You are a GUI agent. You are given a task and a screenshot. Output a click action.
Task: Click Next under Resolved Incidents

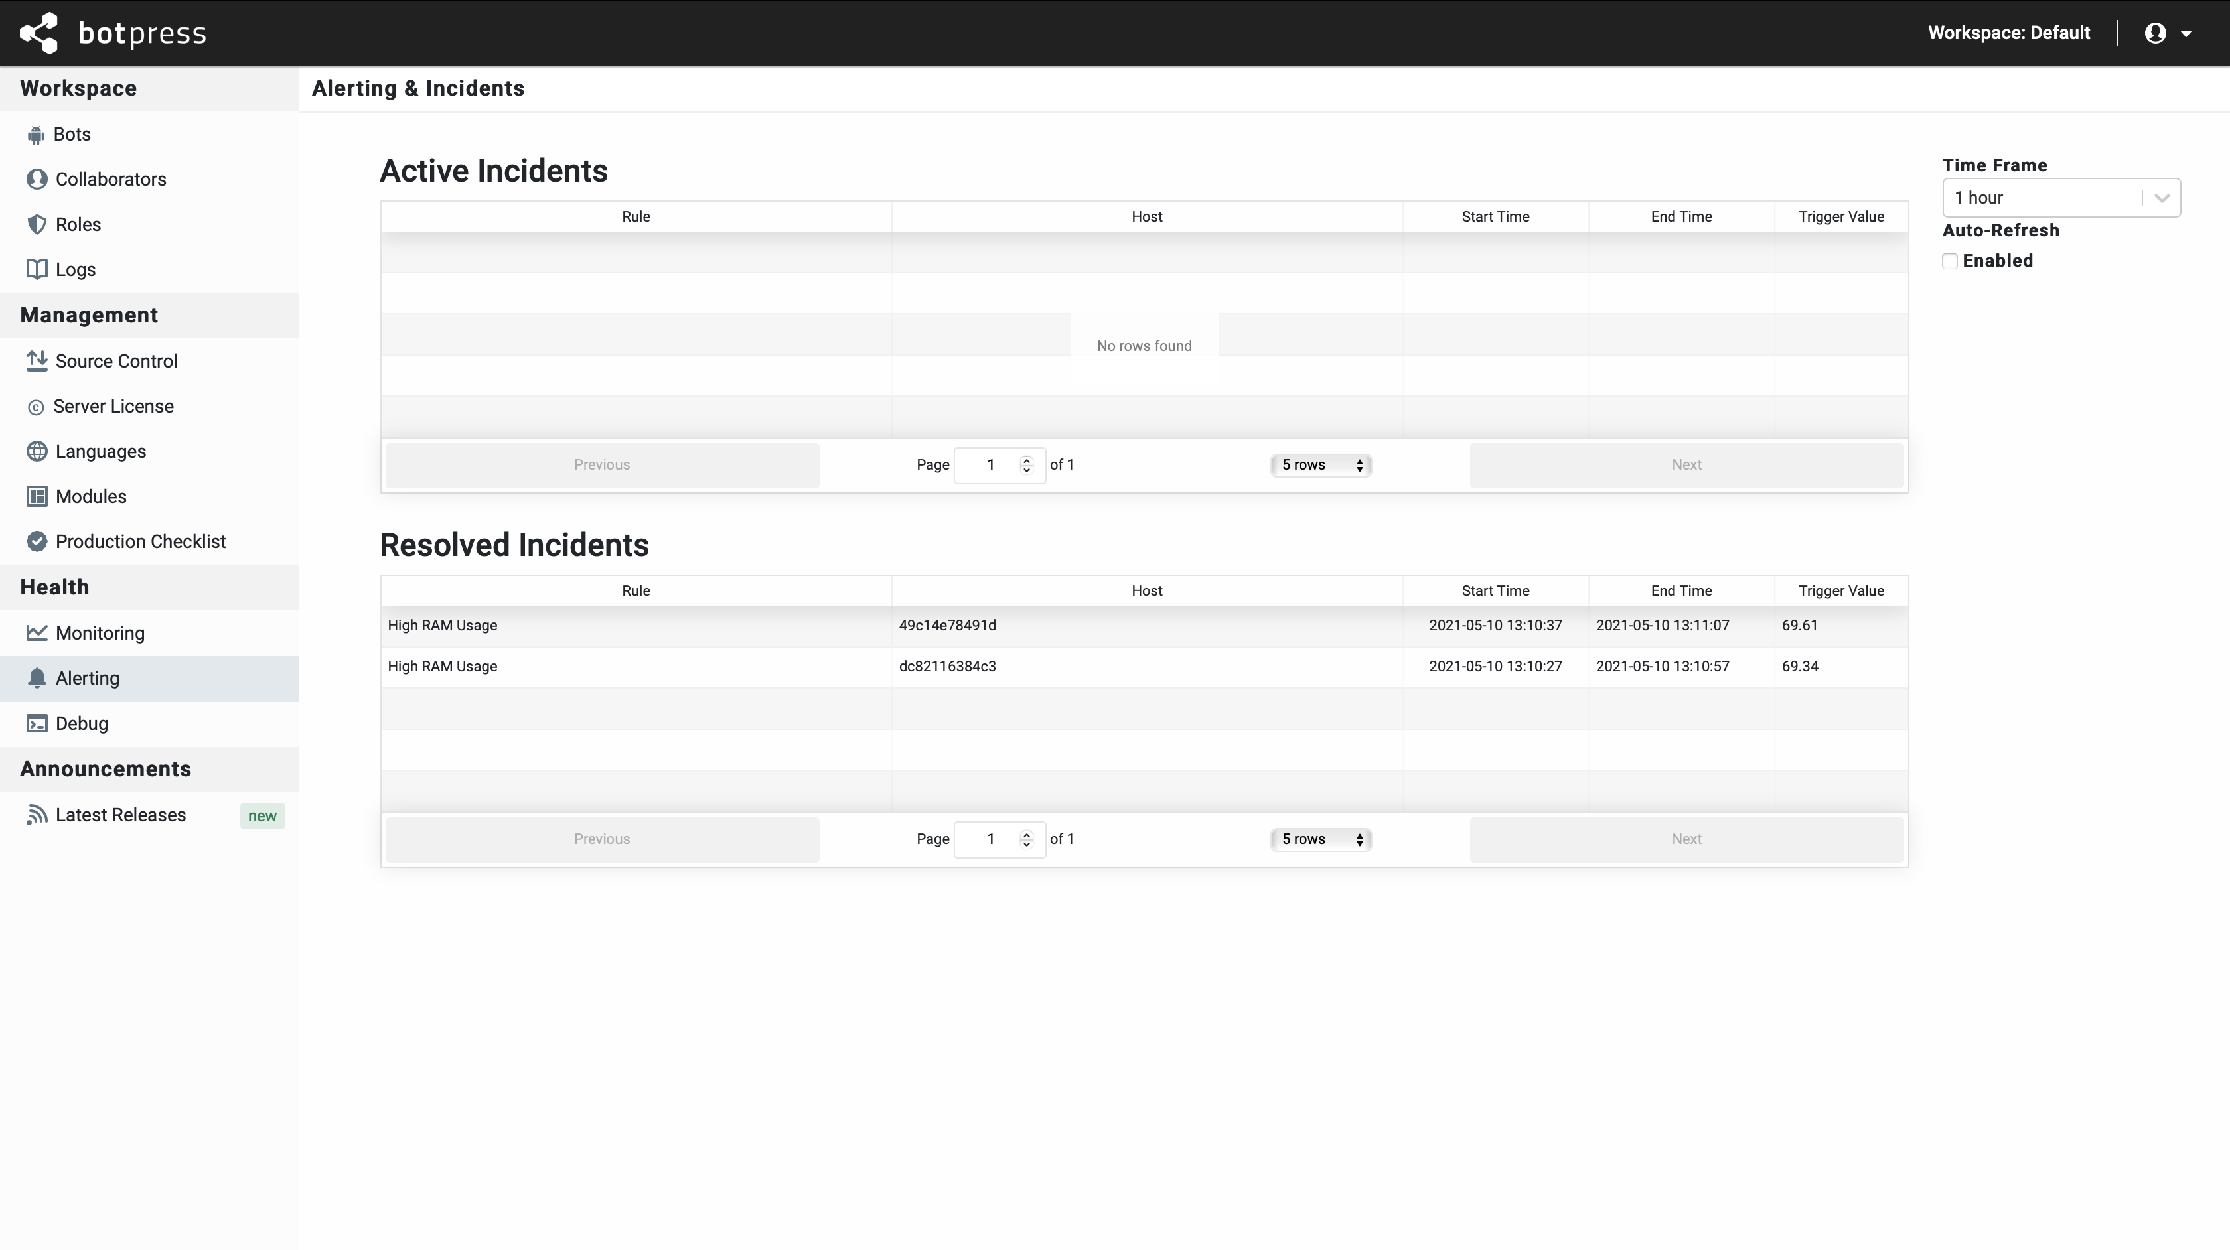pyautogui.click(x=1686, y=839)
